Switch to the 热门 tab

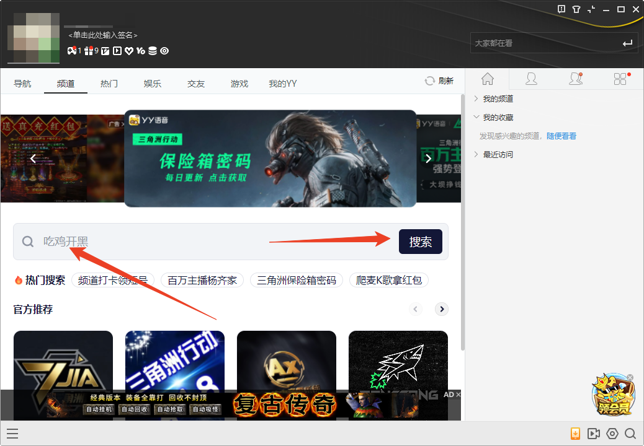click(109, 84)
